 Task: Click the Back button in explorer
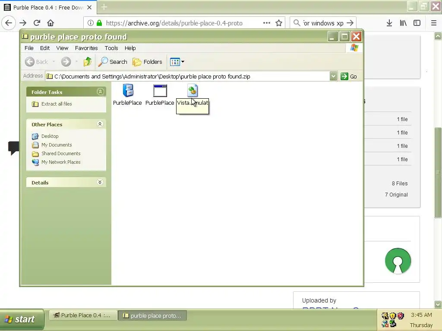pyautogui.click(x=36, y=62)
